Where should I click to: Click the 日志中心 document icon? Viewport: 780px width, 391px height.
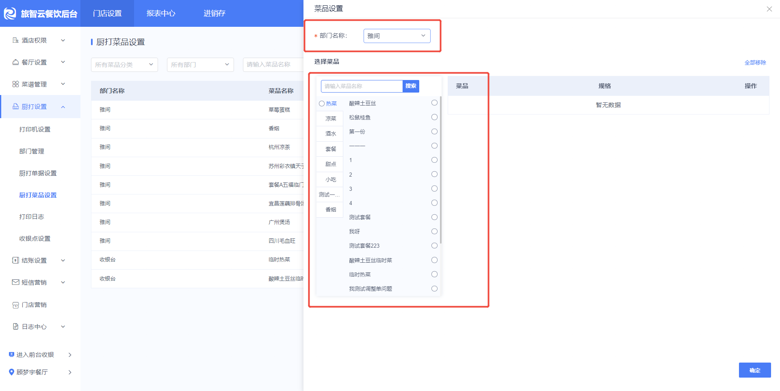pyautogui.click(x=15, y=326)
